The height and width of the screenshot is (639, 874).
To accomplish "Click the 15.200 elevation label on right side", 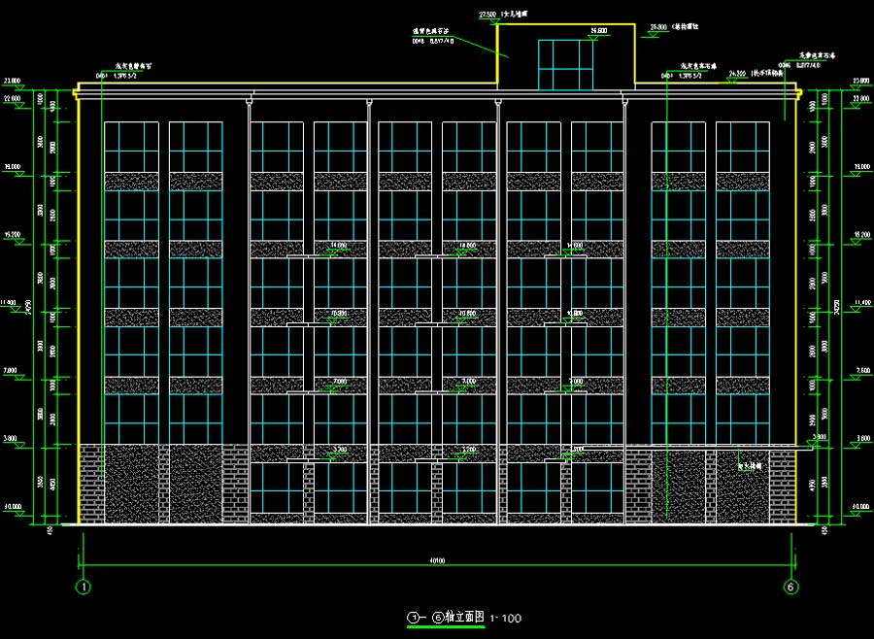I will pyautogui.click(x=859, y=235).
